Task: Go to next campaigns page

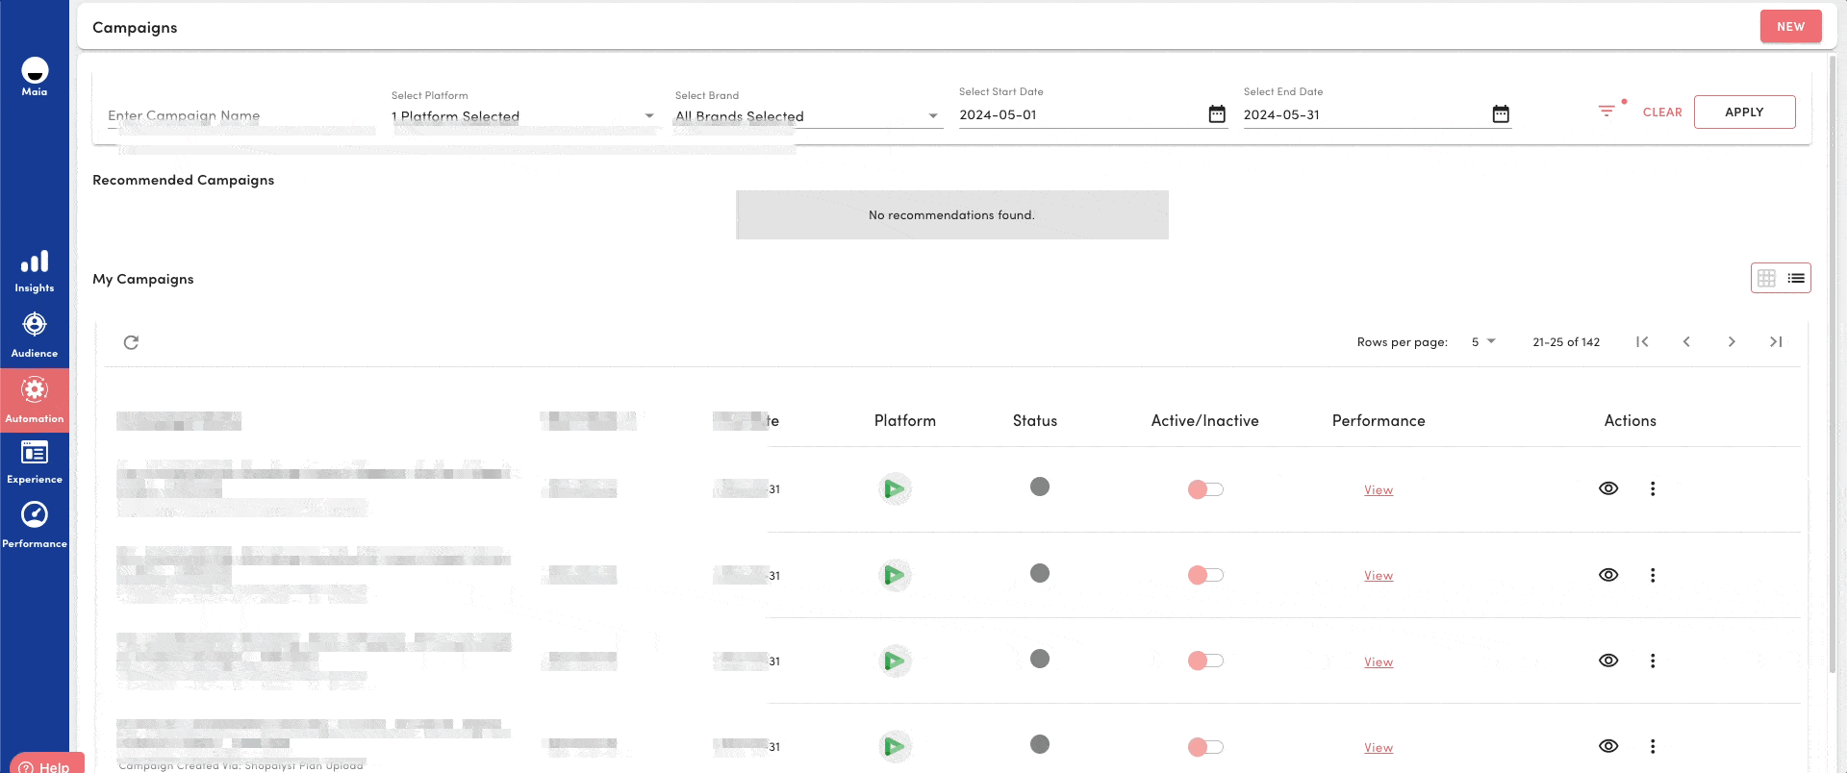Action: coord(1732,341)
